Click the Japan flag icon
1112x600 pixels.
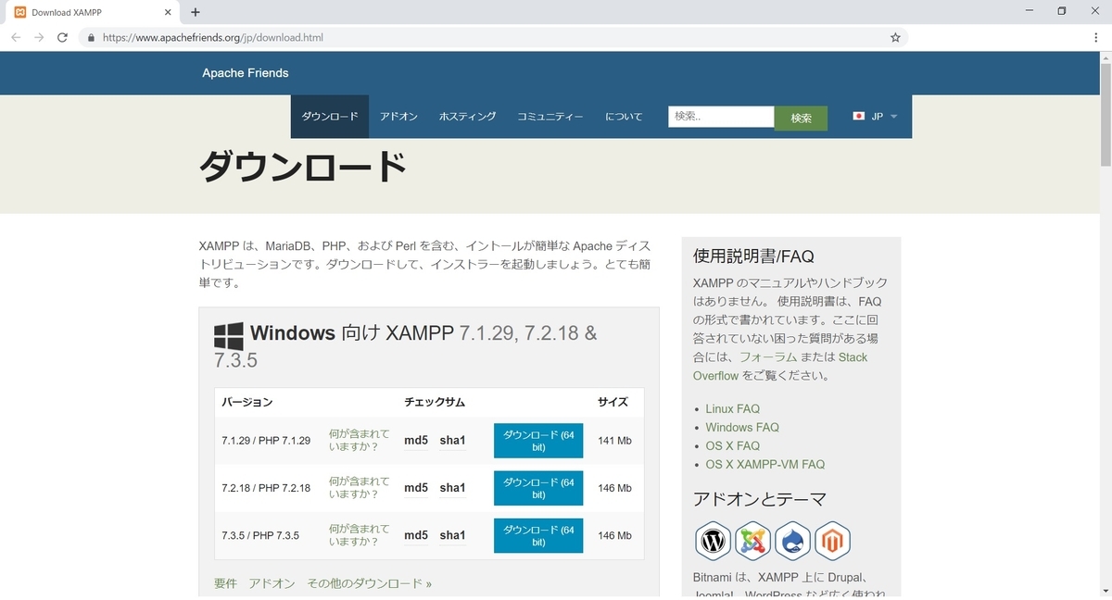click(859, 117)
